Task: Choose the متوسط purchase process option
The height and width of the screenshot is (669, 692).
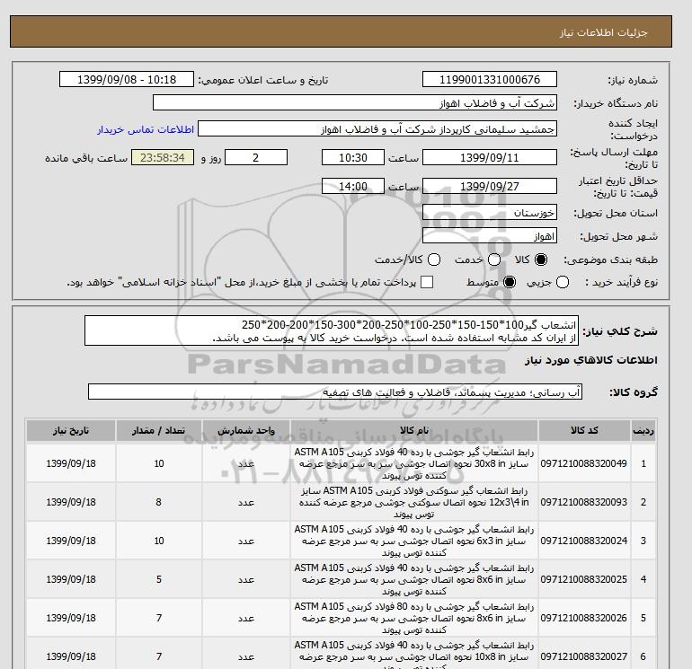Action: (x=510, y=282)
